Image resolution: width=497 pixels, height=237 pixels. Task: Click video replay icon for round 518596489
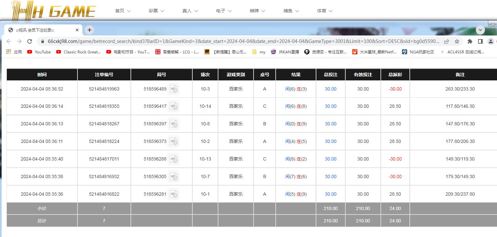(173, 89)
